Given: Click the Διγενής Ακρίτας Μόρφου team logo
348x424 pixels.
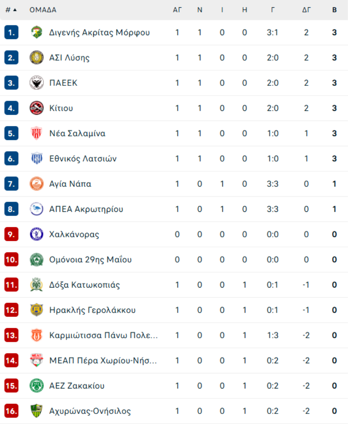Looking at the screenshot, I should (36, 32).
